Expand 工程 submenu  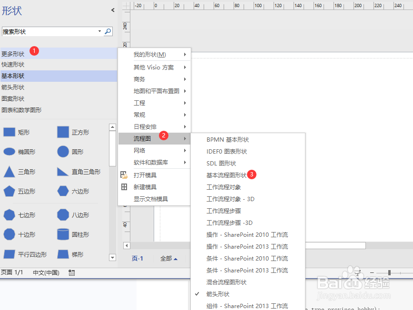[x=154, y=103]
